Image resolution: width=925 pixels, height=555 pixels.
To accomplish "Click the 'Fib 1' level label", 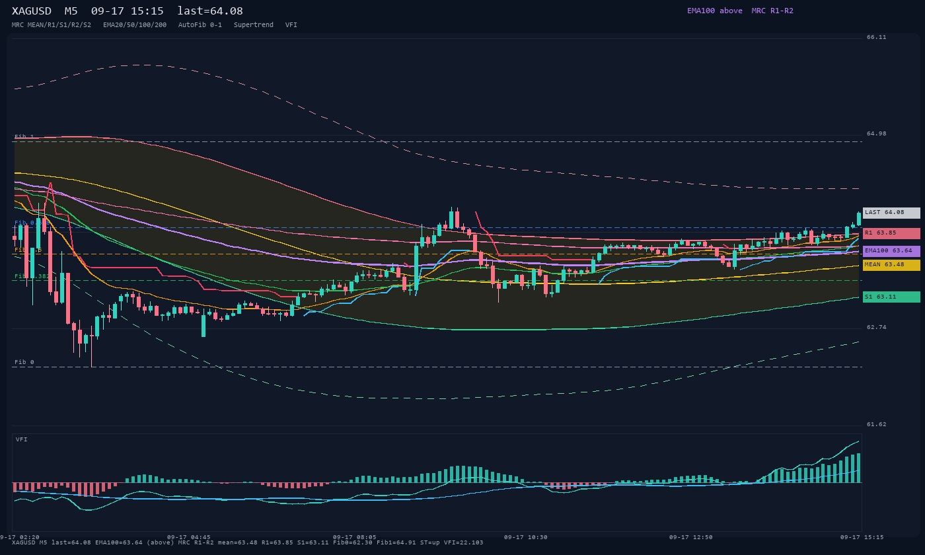I will [24, 137].
